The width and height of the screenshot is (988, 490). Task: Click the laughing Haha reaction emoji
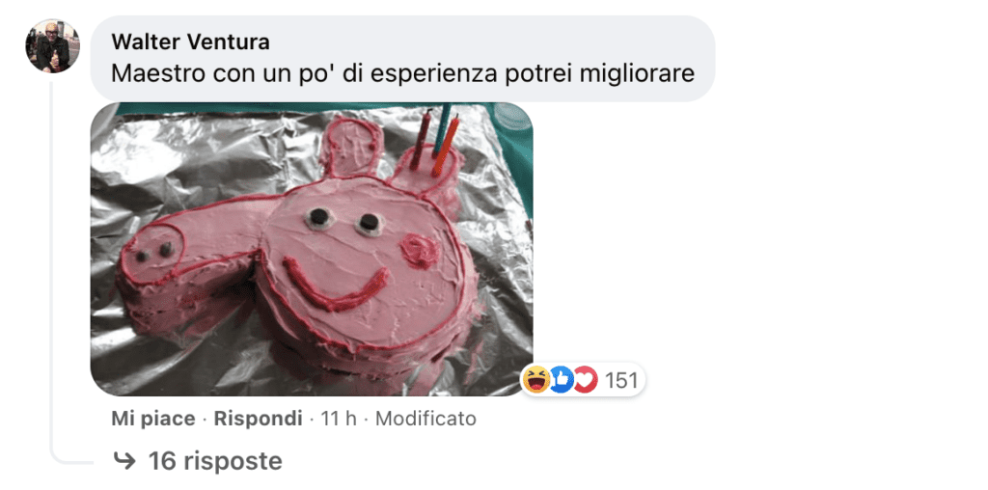coord(536,380)
